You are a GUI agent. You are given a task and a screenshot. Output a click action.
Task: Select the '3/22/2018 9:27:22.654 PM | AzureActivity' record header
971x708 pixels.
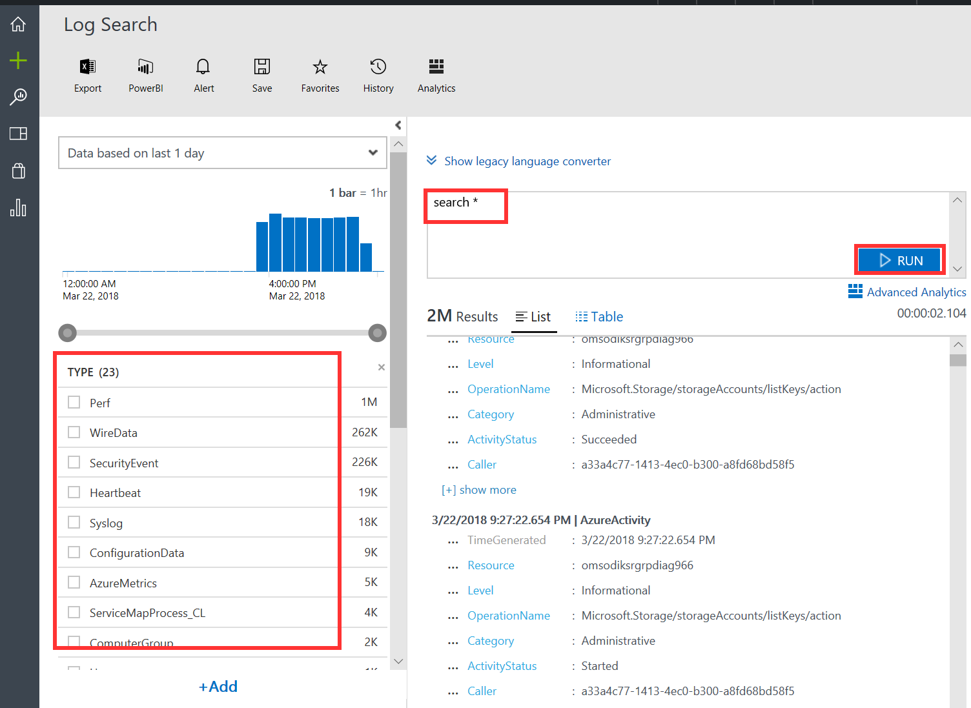(x=541, y=520)
